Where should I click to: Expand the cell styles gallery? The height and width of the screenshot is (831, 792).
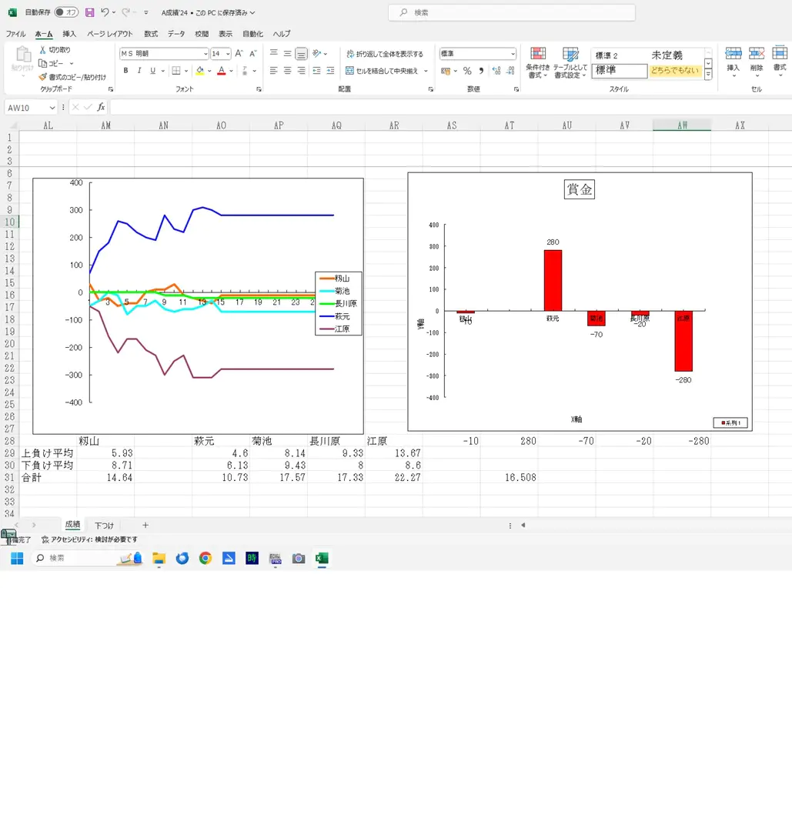tap(707, 75)
